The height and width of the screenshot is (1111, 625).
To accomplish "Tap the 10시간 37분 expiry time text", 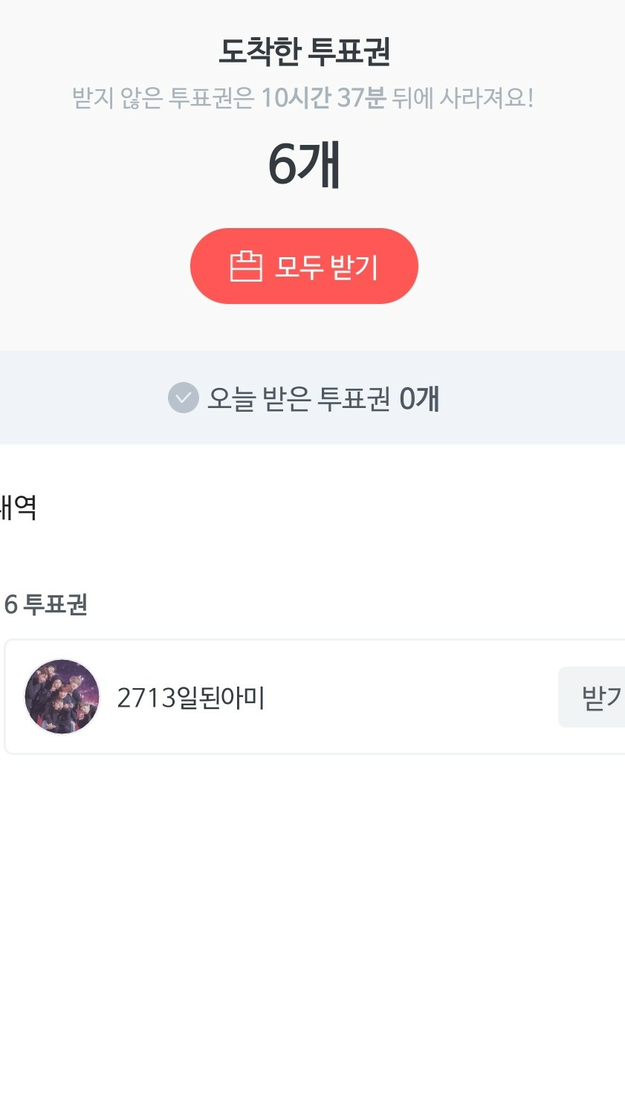I will point(323,97).
